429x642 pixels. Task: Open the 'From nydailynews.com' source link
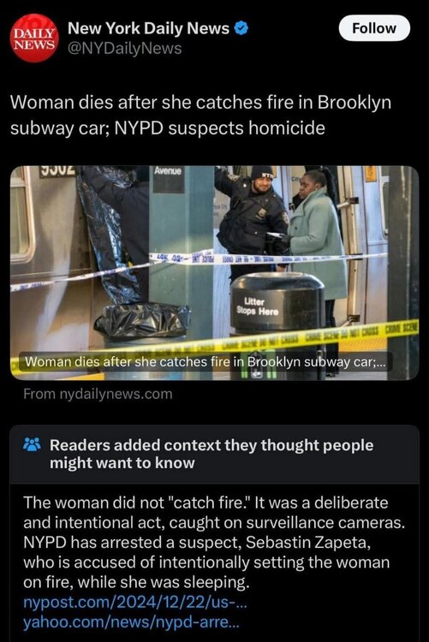(x=98, y=394)
